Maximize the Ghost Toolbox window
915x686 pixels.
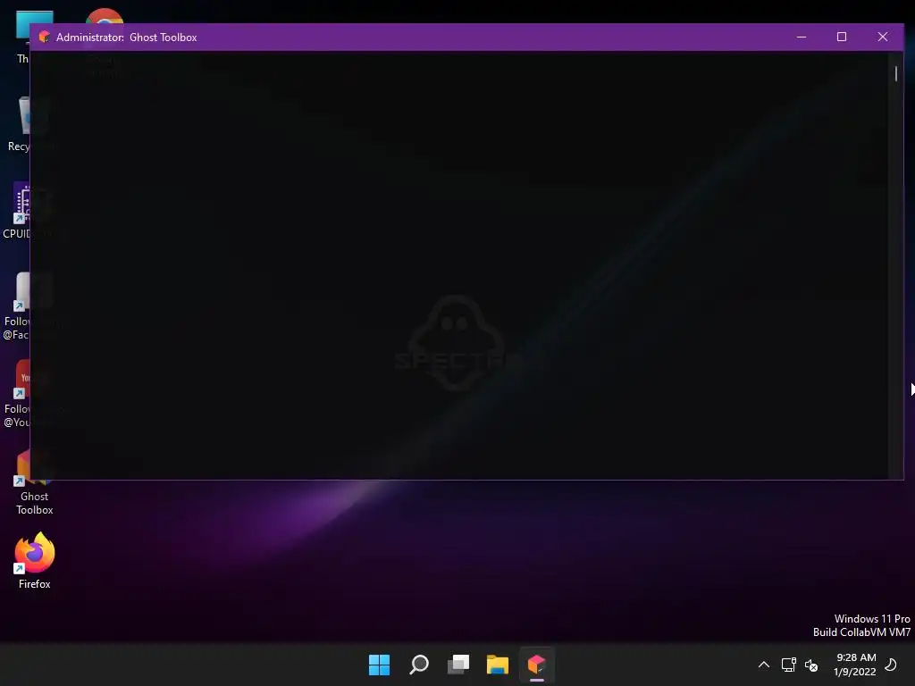coord(842,37)
